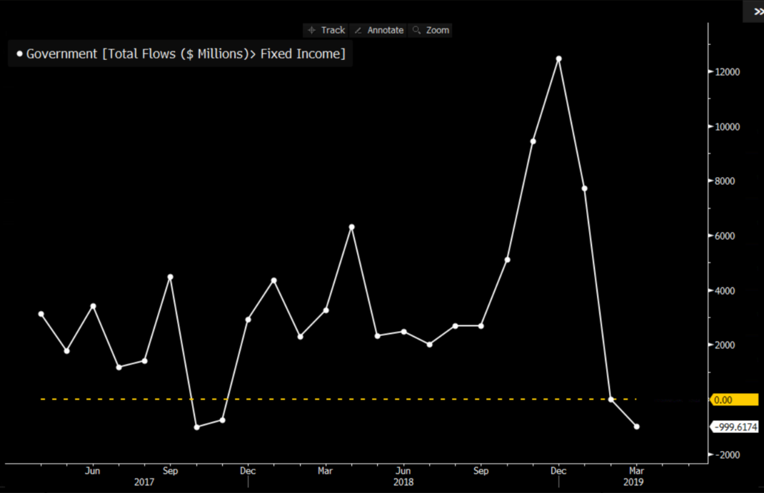Click the yellow 0.00 axis marker
Image resolution: width=764 pixels, height=493 pixels.
[x=734, y=400]
